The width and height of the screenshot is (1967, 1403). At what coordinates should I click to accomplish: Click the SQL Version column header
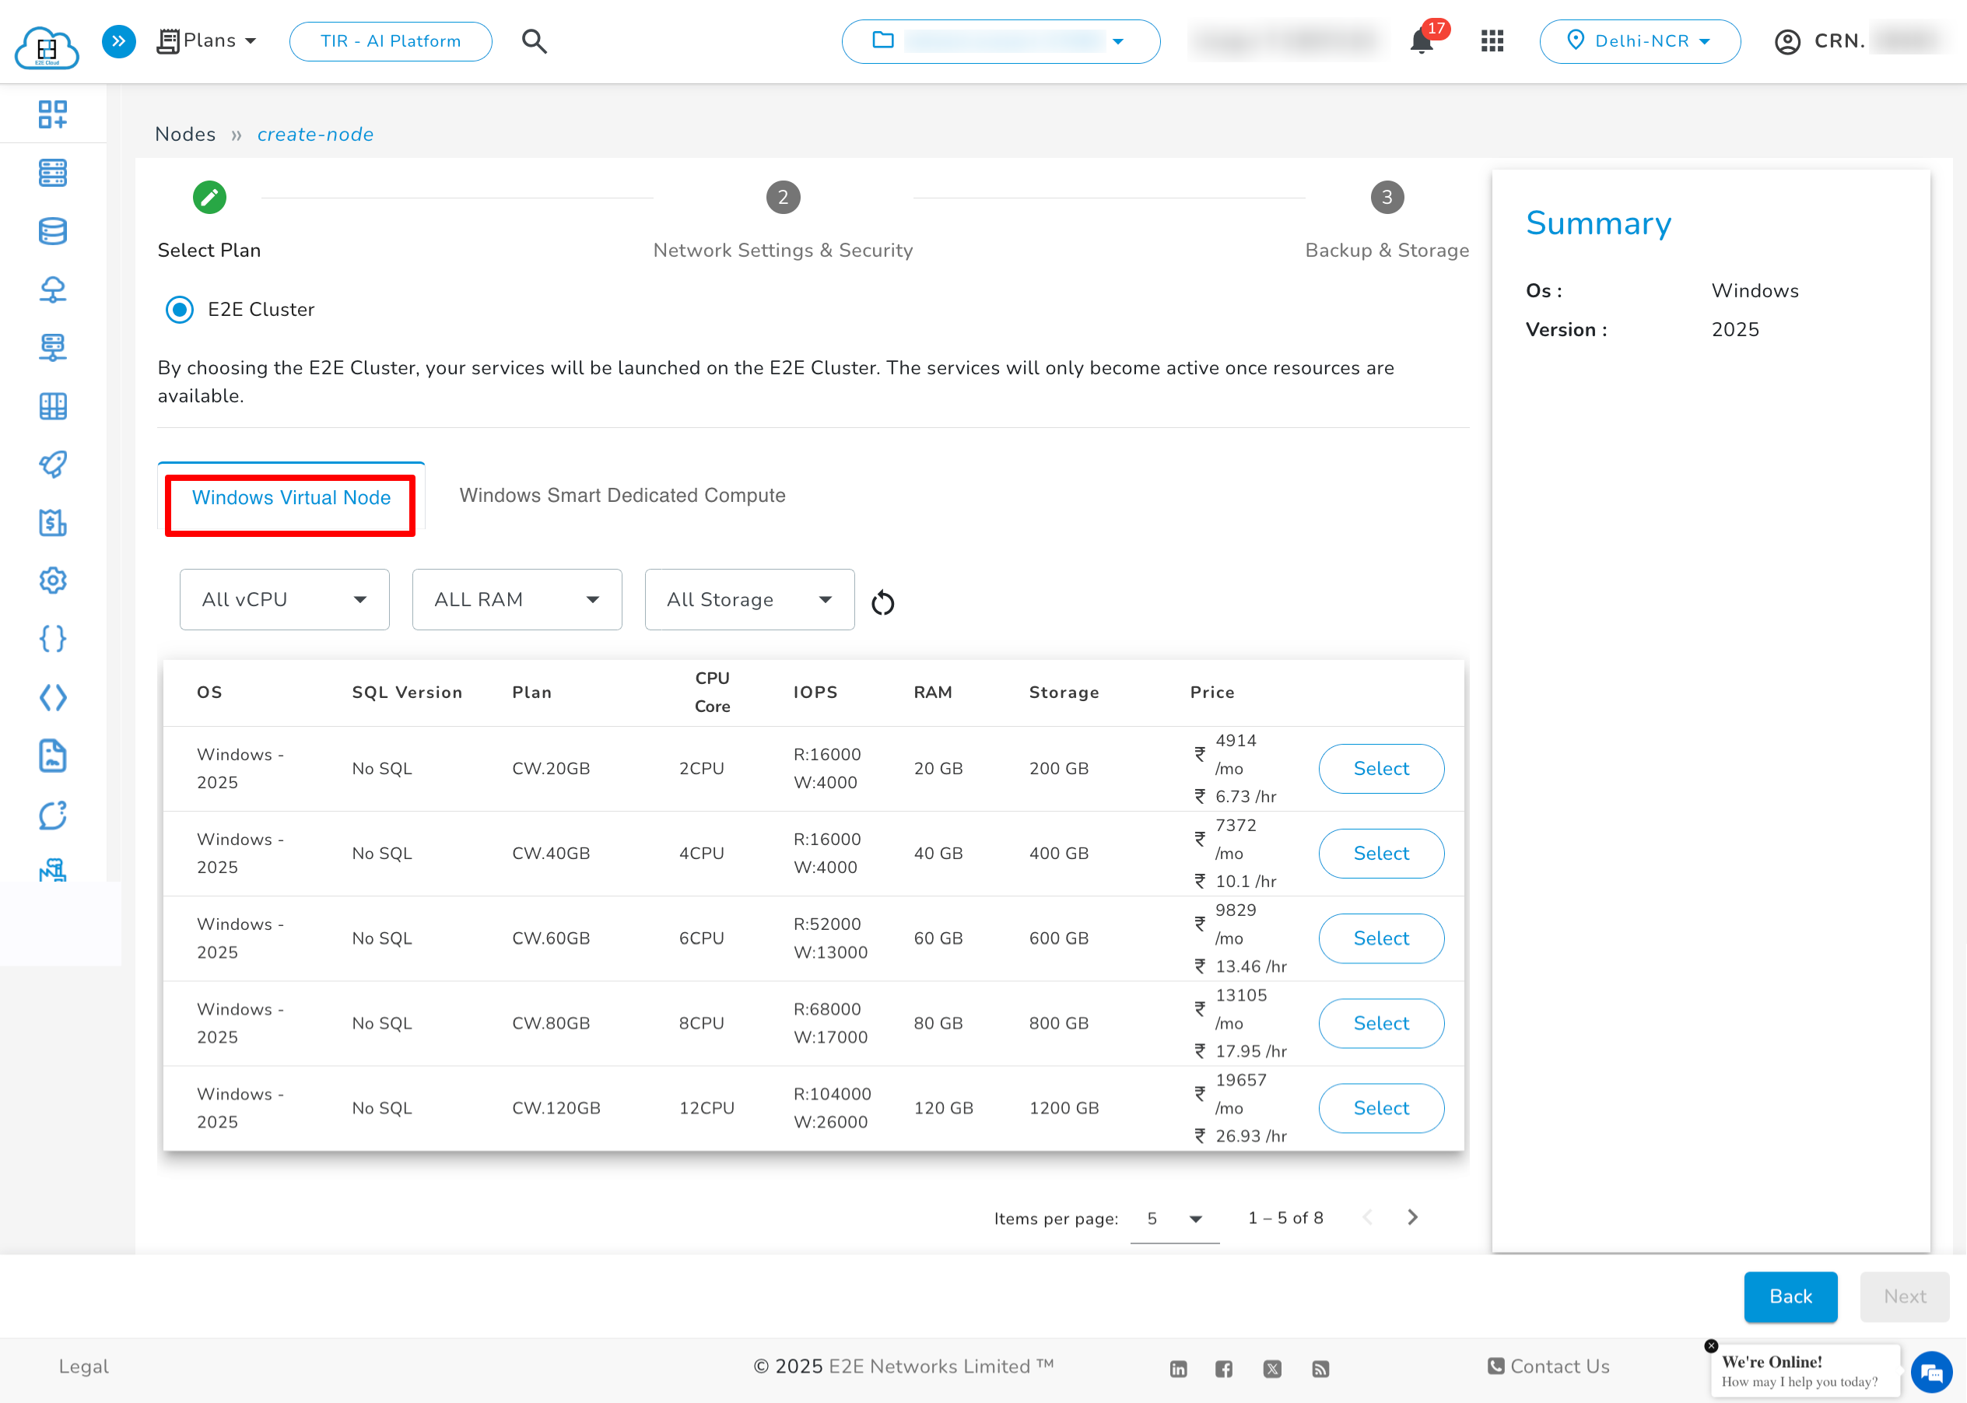[407, 692]
